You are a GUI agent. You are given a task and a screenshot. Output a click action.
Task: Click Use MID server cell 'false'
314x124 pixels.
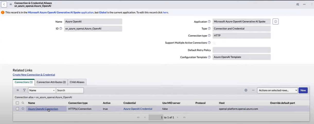pyautogui.click(x=165, y=109)
